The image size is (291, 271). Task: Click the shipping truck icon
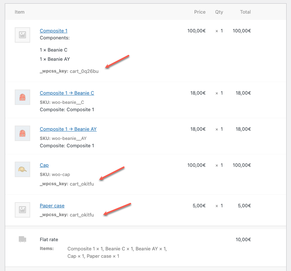click(22, 239)
